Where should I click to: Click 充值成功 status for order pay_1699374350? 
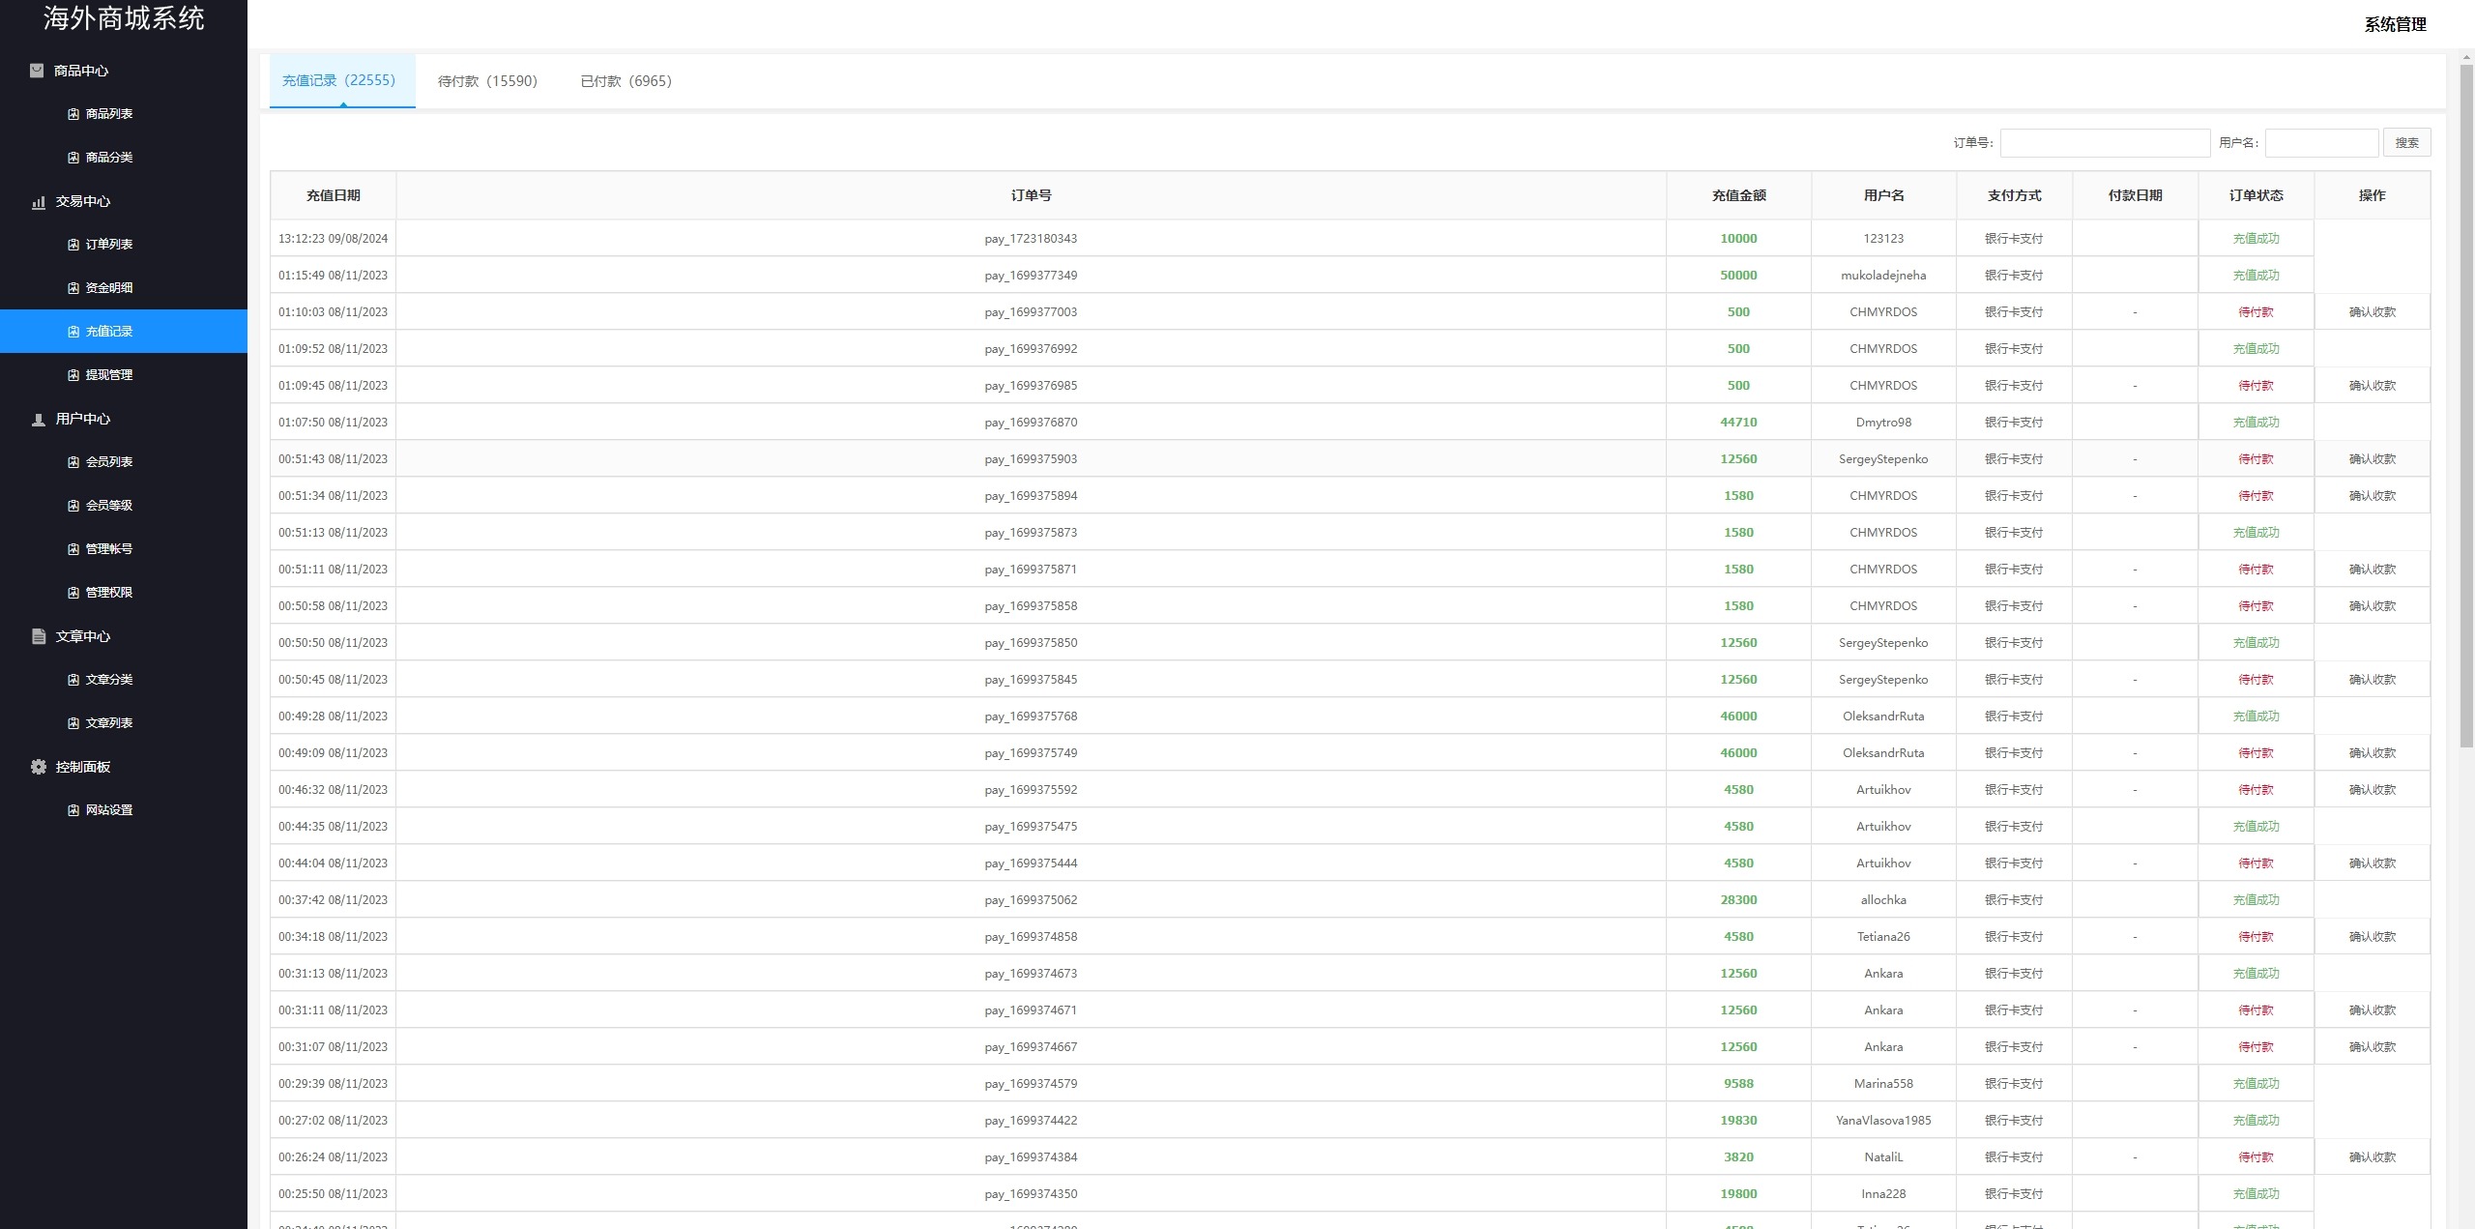pyautogui.click(x=2256, y=1194)
